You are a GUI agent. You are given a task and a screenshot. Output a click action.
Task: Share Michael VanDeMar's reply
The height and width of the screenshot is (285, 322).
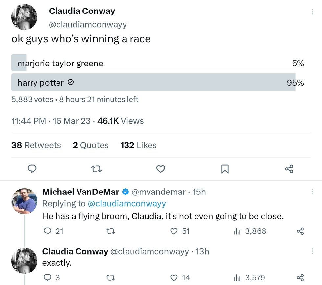[300, 231]
